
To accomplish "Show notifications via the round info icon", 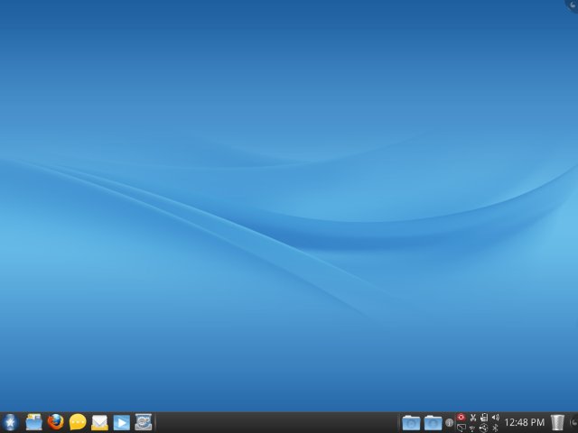I will (450, 423).
